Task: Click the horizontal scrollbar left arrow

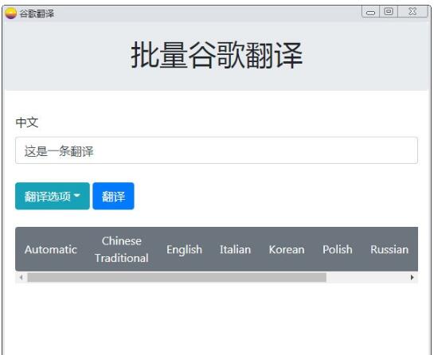Action: [22, 277]
